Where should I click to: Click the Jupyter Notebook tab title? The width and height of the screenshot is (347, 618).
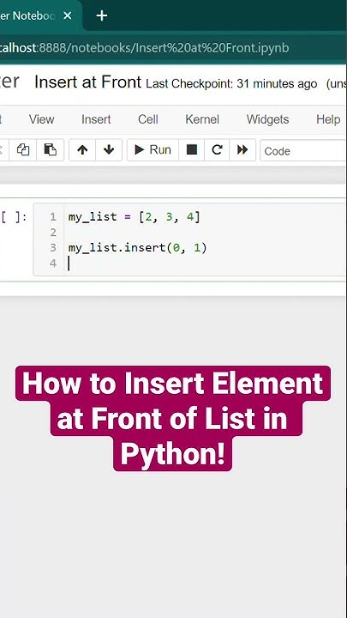click(27, 15)
